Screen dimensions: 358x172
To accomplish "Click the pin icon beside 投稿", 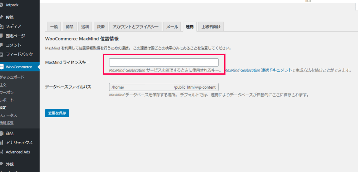I will pos(1,17).
